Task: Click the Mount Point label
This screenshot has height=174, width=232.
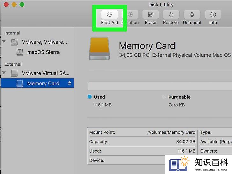Action: [102, 132]
